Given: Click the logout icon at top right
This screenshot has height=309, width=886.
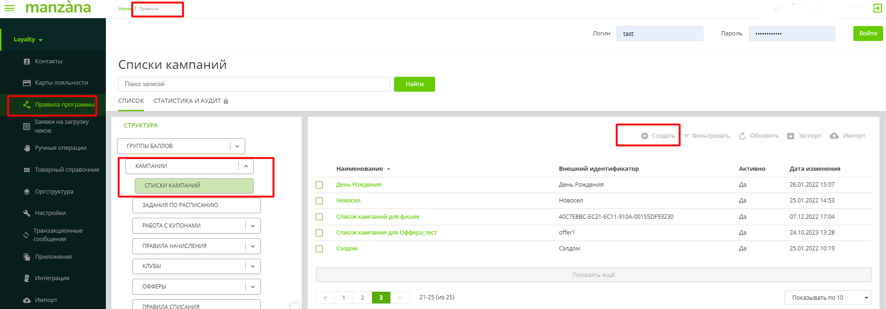Looking at the screenshot, I should point(877,8).
